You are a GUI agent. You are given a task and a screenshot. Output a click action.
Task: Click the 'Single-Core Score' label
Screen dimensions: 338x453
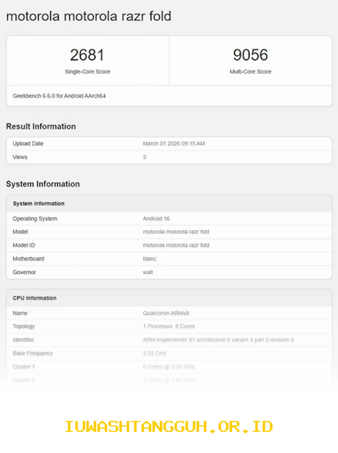pos(88,72)
